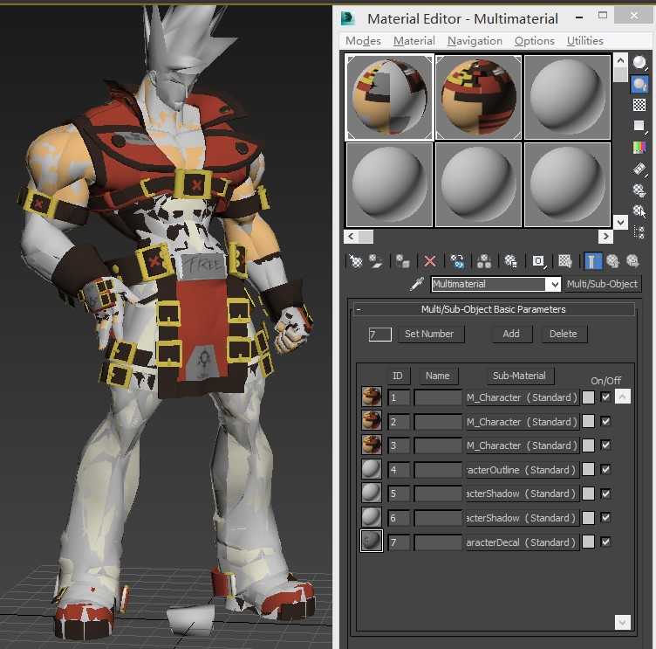Click the Add button
The height and width of the screenshot is (649, 656).
pyautogui.click(x=511, y=334)
